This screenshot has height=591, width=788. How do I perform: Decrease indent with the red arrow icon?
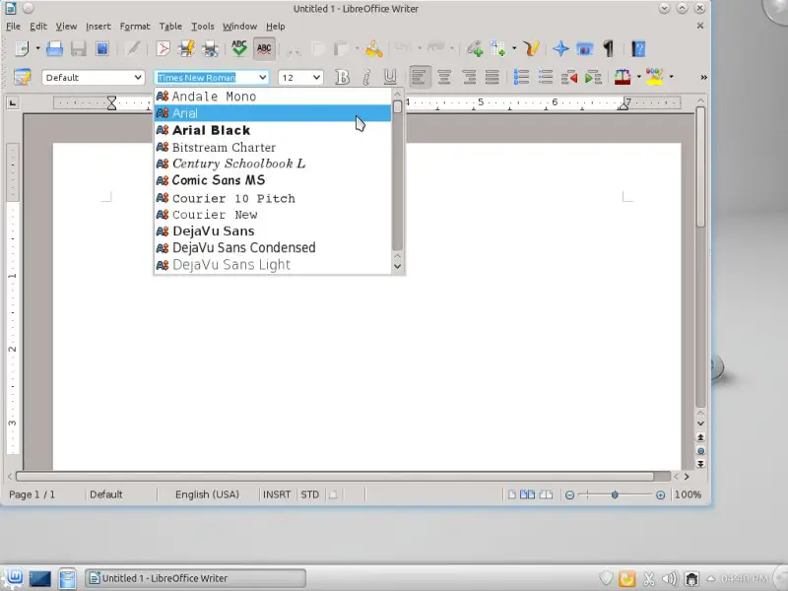(x=569, y=77)
